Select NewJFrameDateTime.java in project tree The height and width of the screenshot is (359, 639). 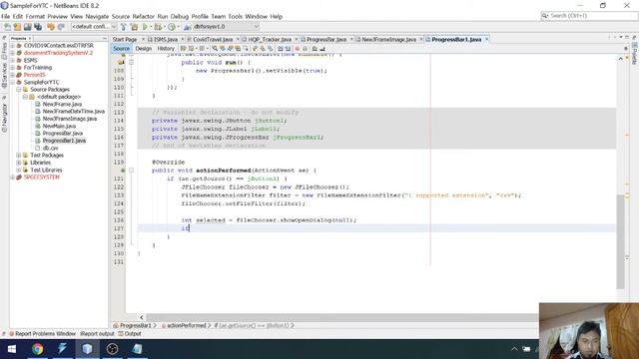point(74,112)
